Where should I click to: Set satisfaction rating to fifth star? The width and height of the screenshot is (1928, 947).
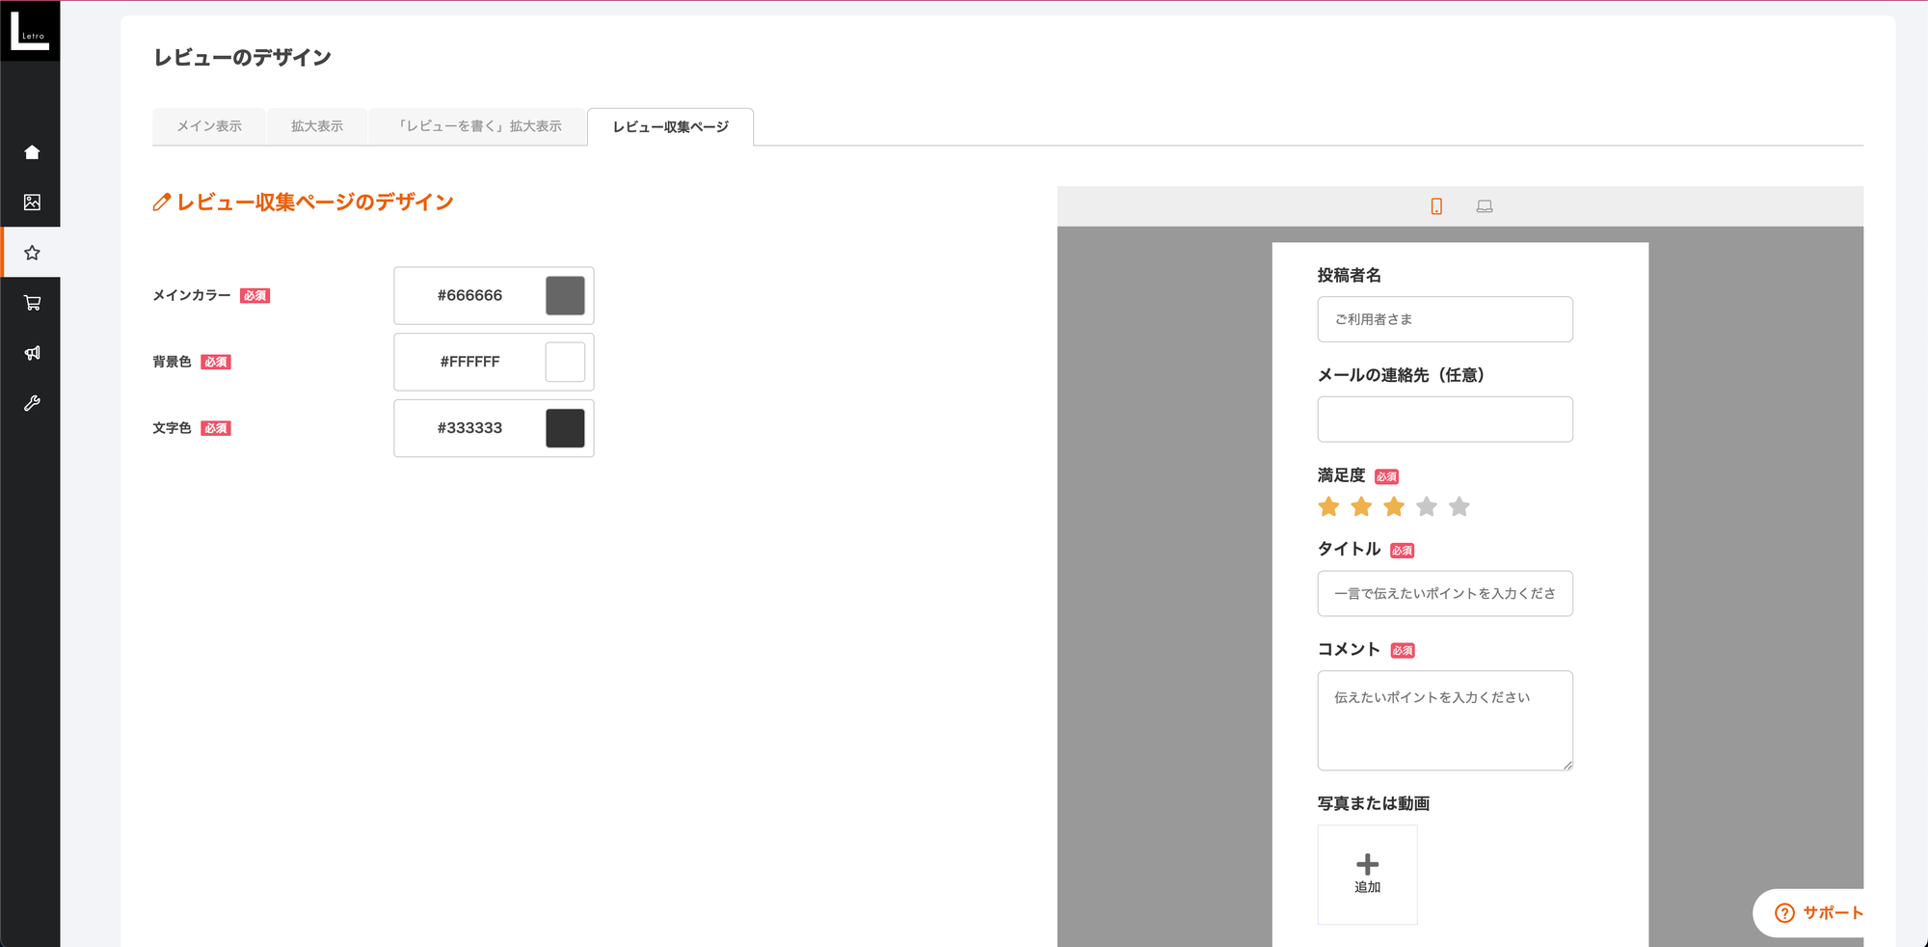(1459, 506)
